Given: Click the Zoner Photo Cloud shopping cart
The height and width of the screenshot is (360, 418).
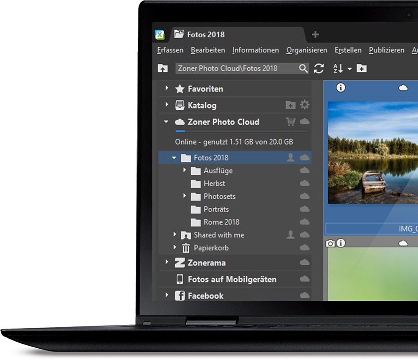Looking at the screenshot, I should pos(290,122).
